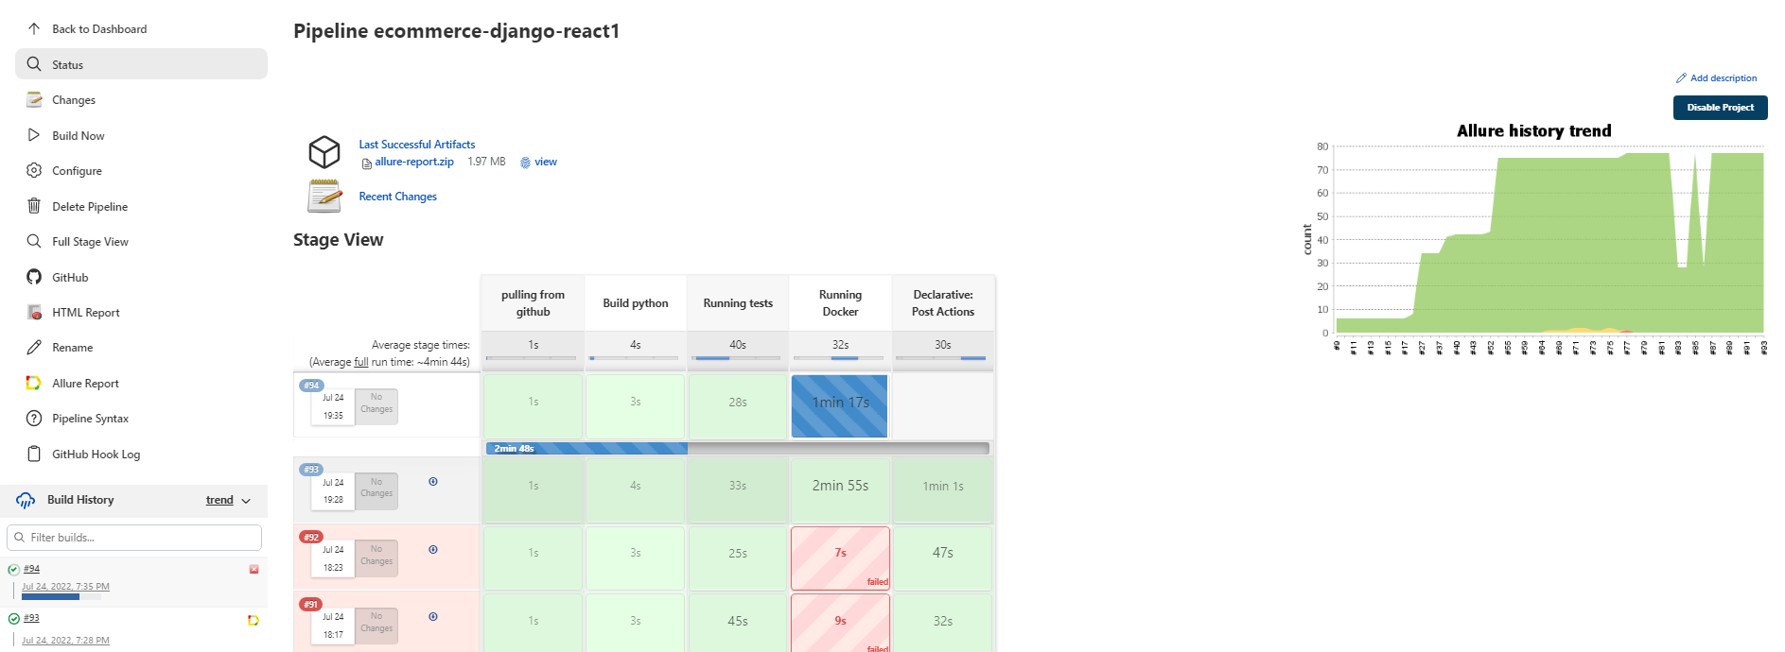Open Pipeline Syntax help icon
The height and width of the screenshot is (652, 1785).
pos(34,418)
